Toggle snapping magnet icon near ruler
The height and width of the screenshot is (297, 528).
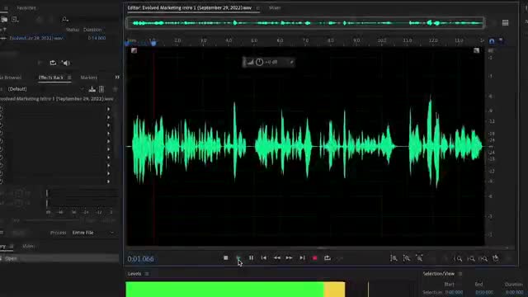(492, 41)
